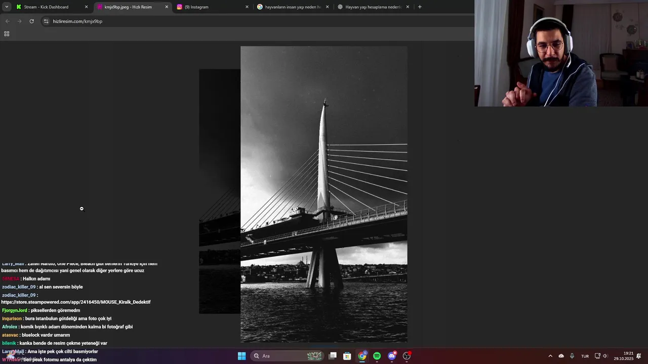
Task: Select atasvac's bluelock chat message
Action: pyautogui.click(x=36, y=335)
